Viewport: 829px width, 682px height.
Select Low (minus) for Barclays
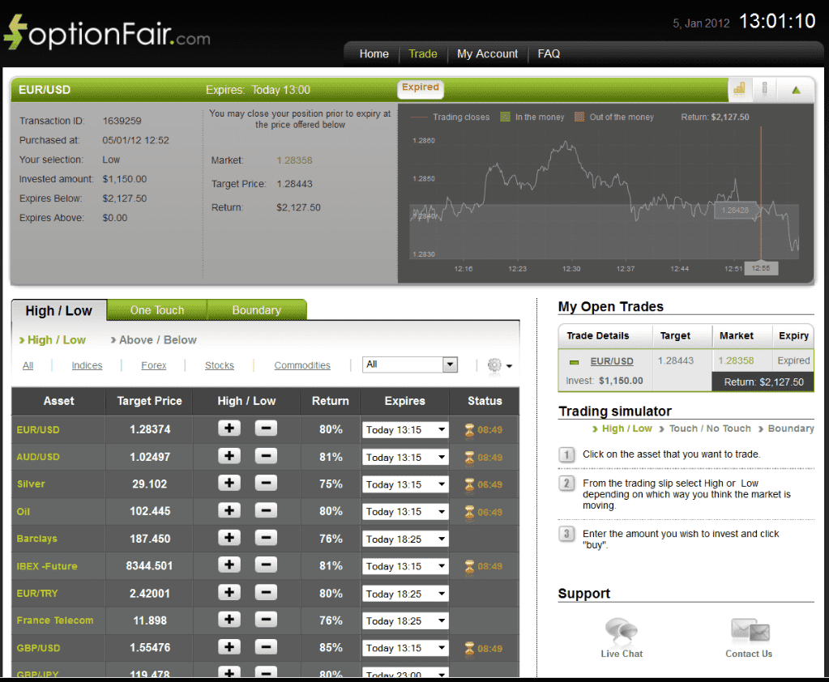266,538
